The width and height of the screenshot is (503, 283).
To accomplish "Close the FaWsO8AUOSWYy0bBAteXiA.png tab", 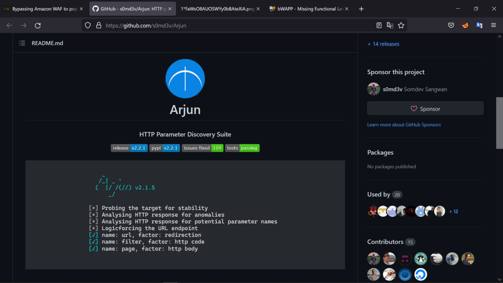I will tap(258, 9).
